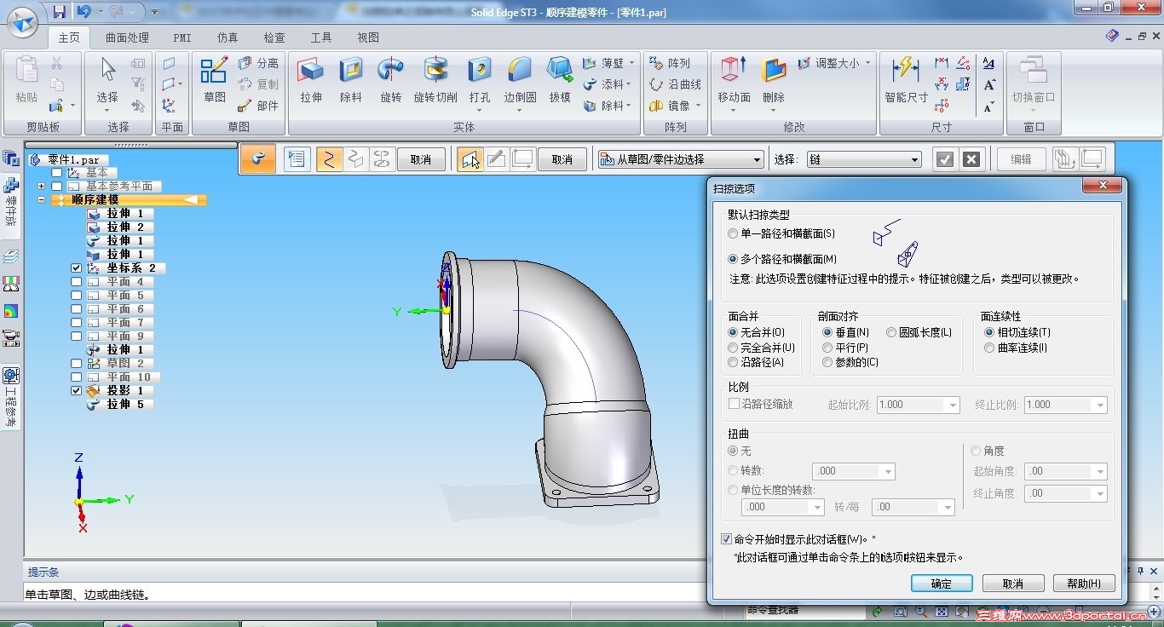Click the second 取消 button on command bar

pos(562,159)
